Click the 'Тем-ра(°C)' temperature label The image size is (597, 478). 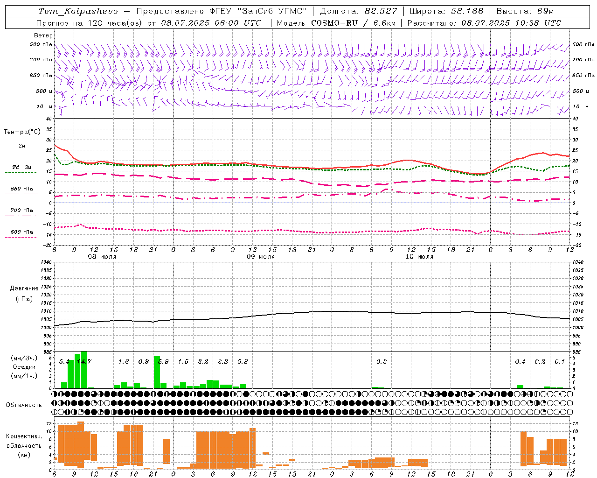(x=22, y=132)
